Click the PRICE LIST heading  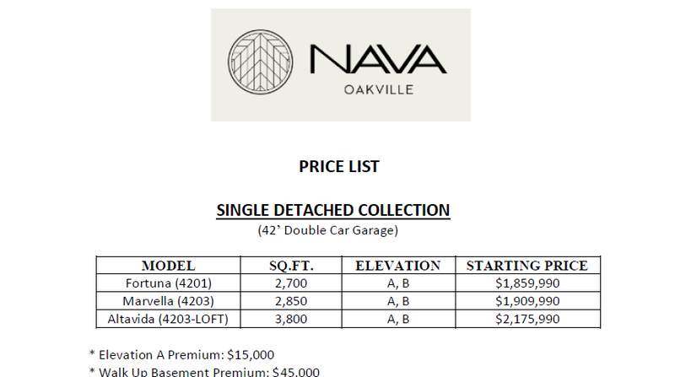pyautogui.click(x=339, y=166)
